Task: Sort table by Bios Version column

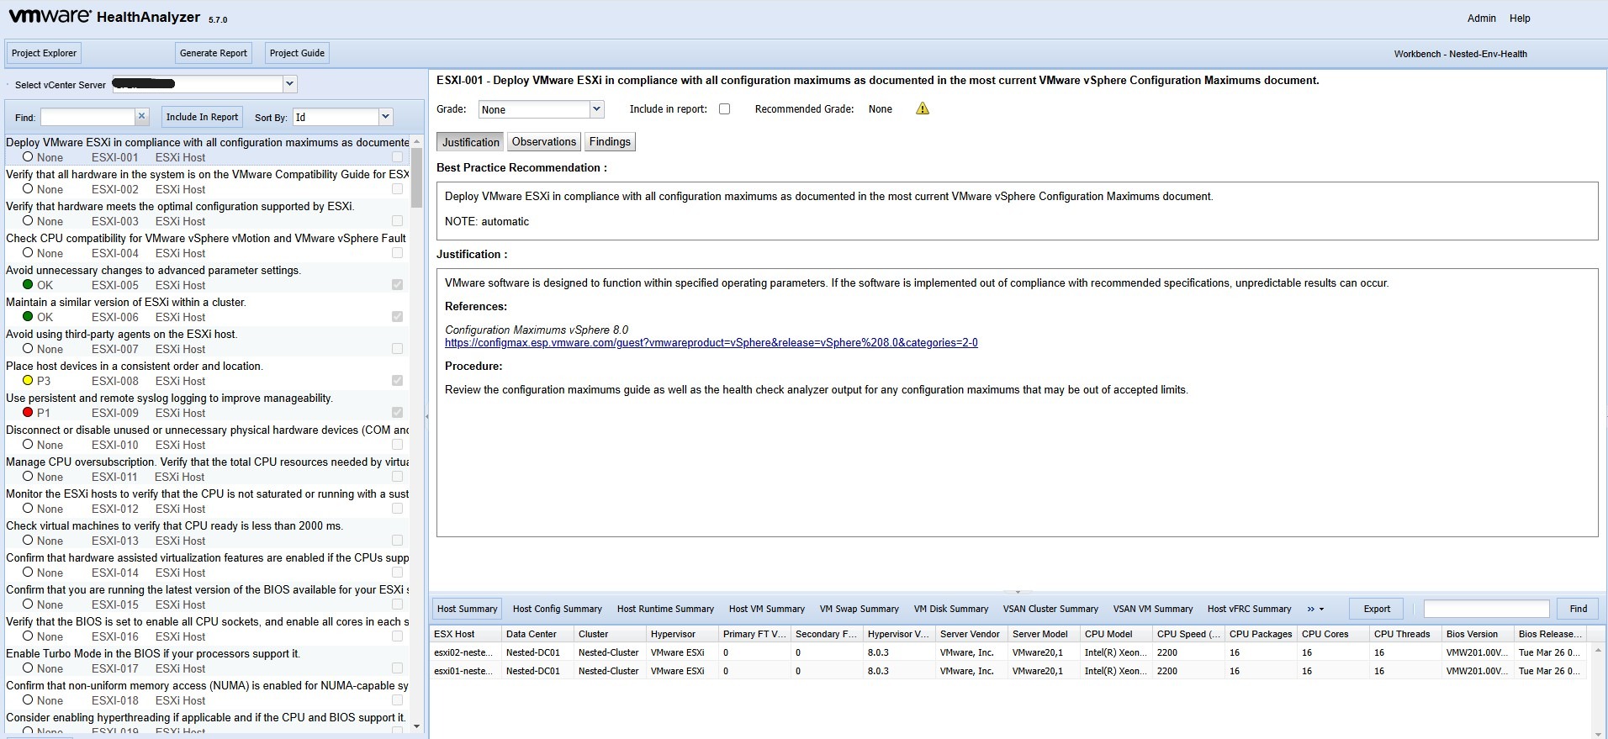Action: pos(1477,634)
